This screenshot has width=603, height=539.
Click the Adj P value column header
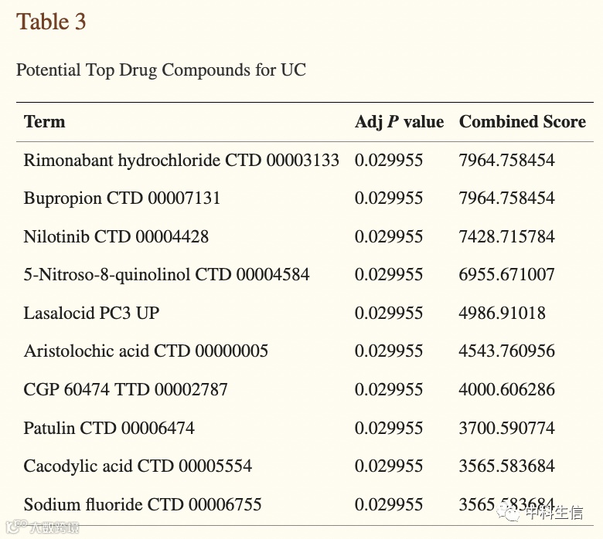[x=399, y=122]
